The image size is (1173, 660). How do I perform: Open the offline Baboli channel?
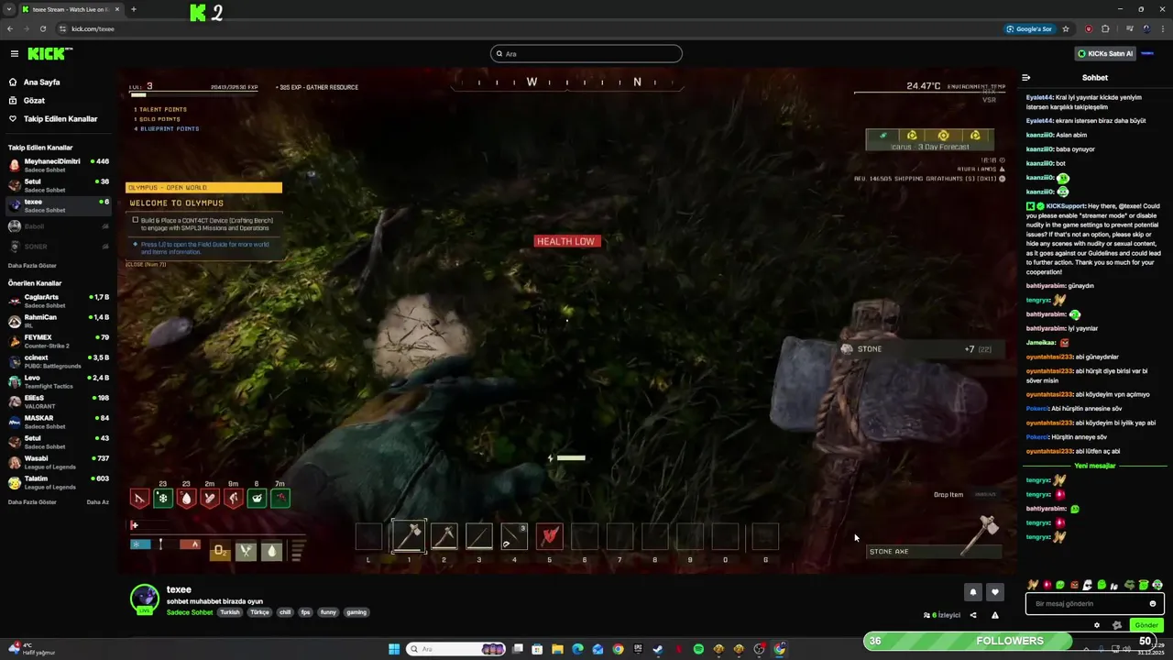click(59, 226)
